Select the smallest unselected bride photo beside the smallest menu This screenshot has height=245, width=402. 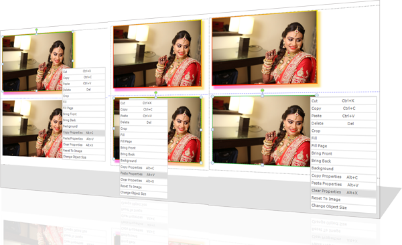pyautogui.click(x=32, y=129)
